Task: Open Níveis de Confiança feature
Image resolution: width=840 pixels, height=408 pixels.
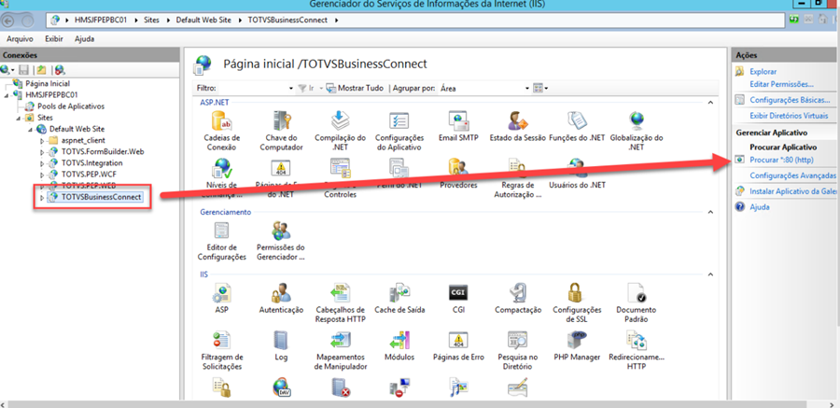Action: pyautogui.click(x=222, y=178)
